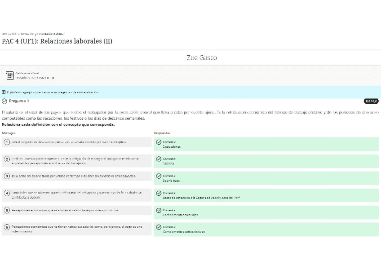Click the 0,2 / 0,2 score badge

coord(371,101)
